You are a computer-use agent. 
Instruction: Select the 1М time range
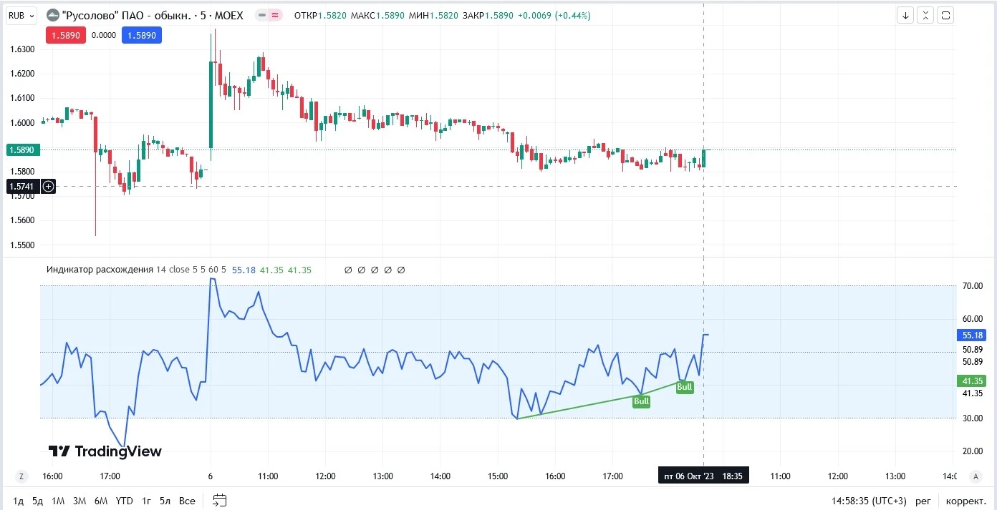[x=58, y=501]
